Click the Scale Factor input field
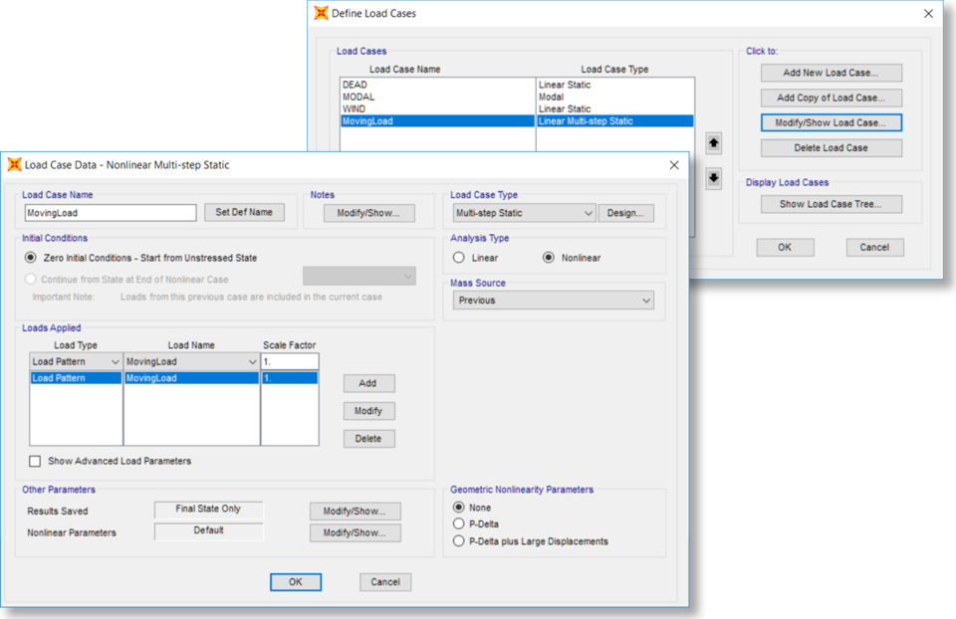956x619 pixels. pyautogui.click(x=290, y=362)
